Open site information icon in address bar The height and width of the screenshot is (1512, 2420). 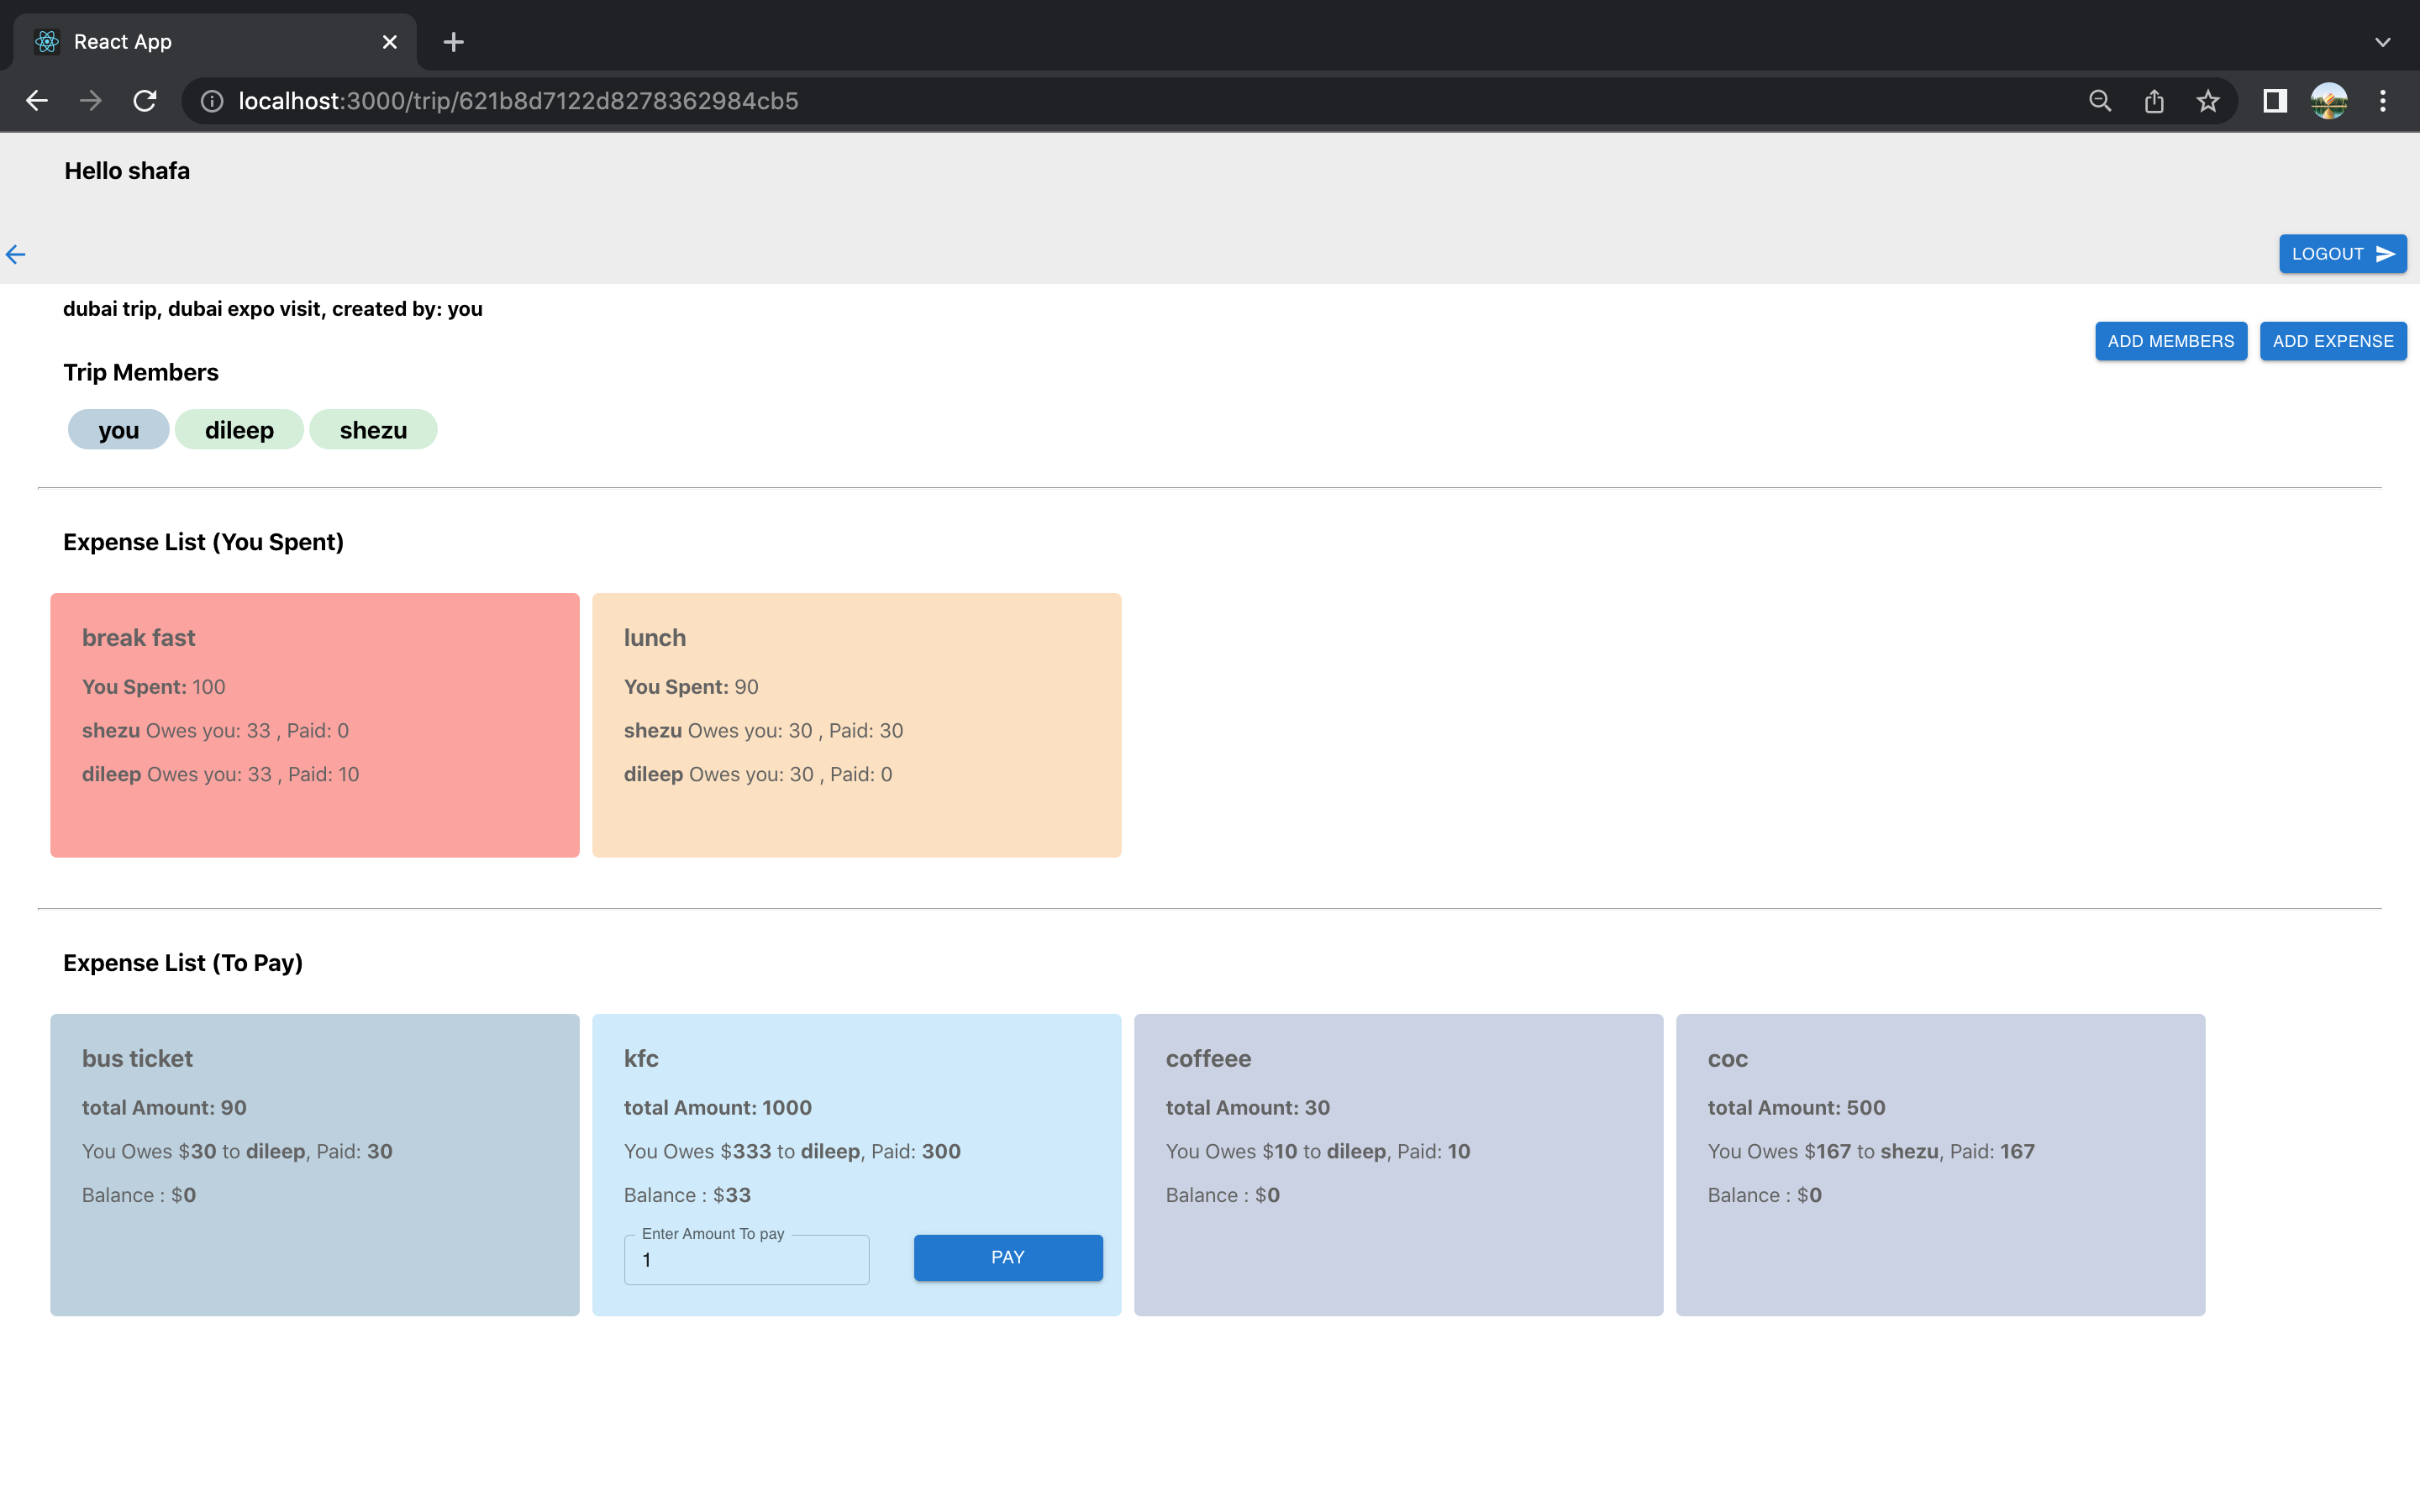pyautogui.click(x=212, y=101)
